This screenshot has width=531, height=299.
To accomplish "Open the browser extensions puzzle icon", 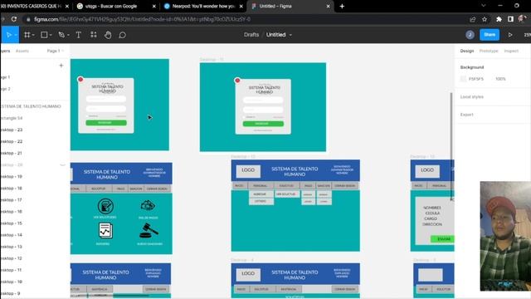I will pos(499,19).
